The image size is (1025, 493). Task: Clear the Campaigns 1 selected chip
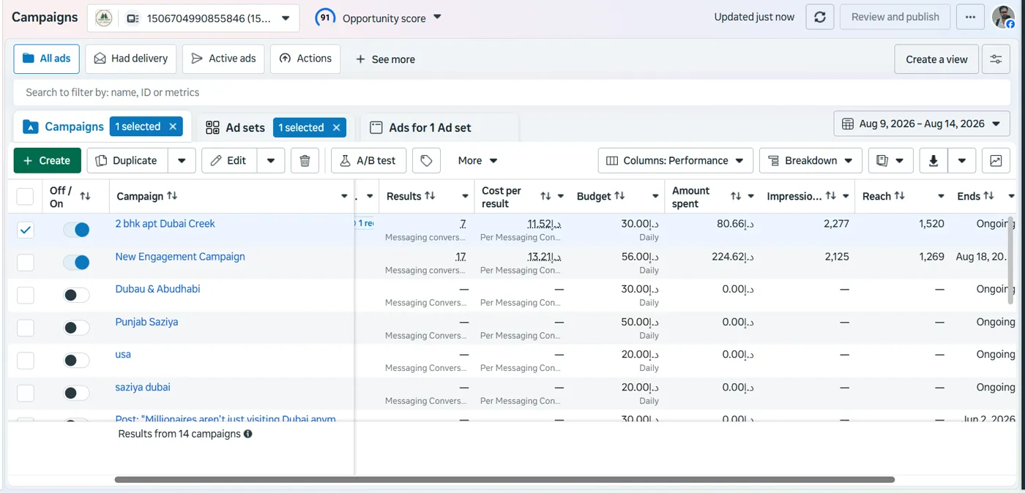point(173,127)
